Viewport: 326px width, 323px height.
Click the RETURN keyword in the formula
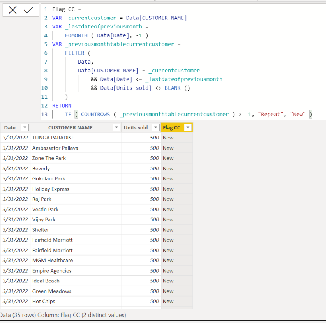pyautogui.click(x=62, y=106)
